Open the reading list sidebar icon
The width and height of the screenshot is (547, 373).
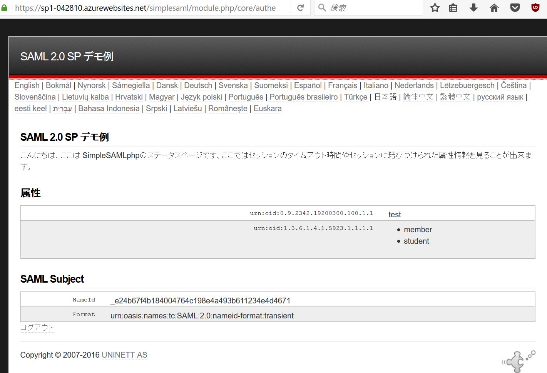click(453, 7)
